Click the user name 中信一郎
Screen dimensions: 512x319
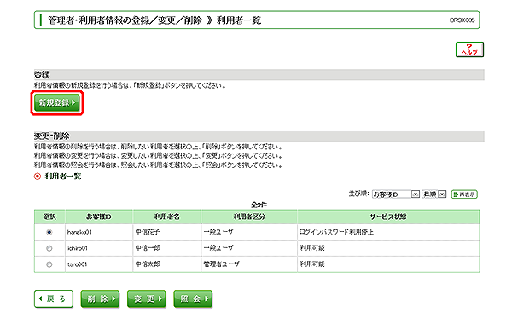tap(148, 248)
